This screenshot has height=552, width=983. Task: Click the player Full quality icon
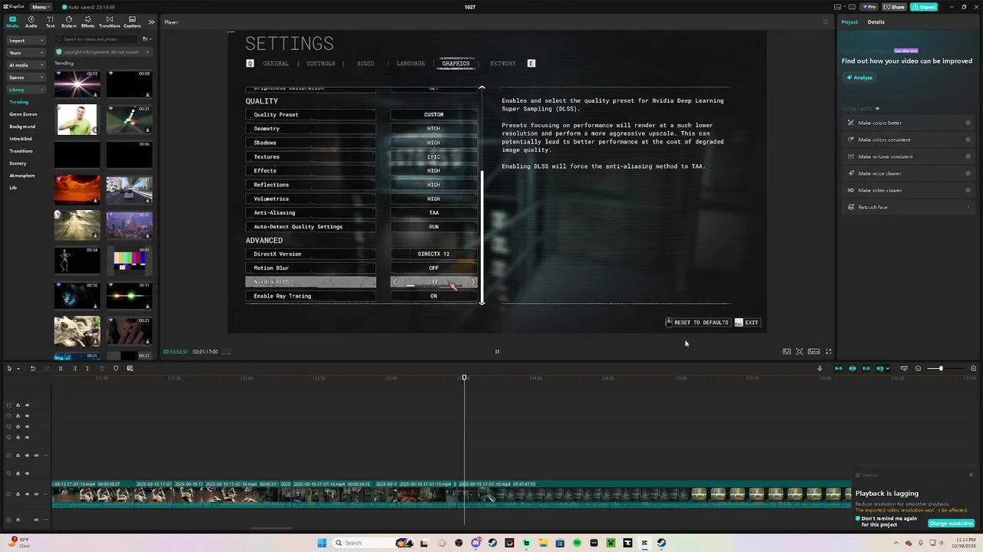pyautogui.click(x=787, y=351)
